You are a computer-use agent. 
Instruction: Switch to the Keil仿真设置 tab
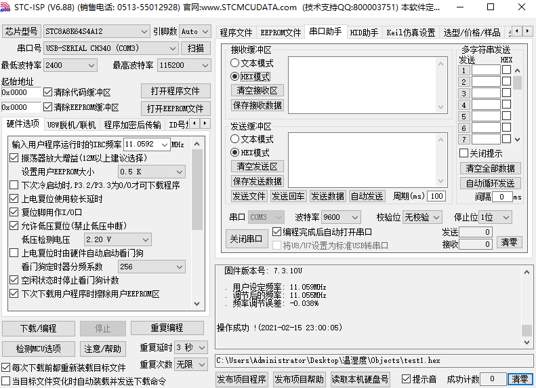411,33
